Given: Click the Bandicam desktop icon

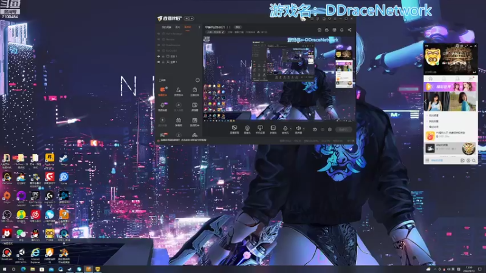Looking at the screenshot, I should 7,255.
